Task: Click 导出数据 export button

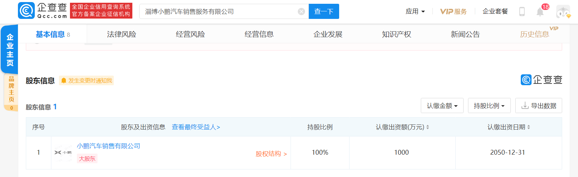Action: (x=539, y=106)
